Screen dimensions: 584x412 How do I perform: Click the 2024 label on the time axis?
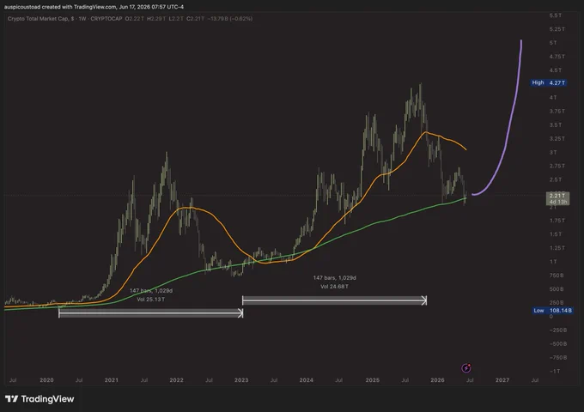[306, 380]
